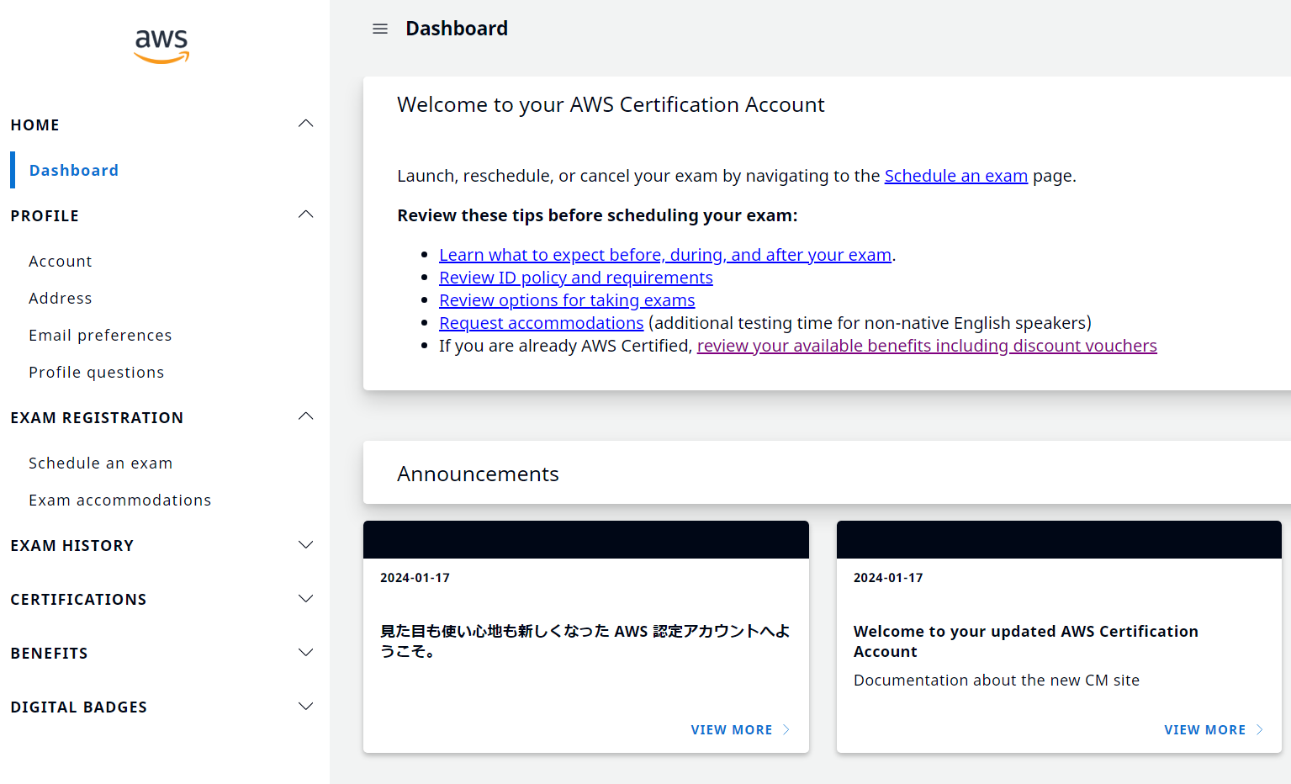This screenshot has height=784, width=1291.
Task: Click the hamburger menu icon beside Dashboard
Action: 380,29
